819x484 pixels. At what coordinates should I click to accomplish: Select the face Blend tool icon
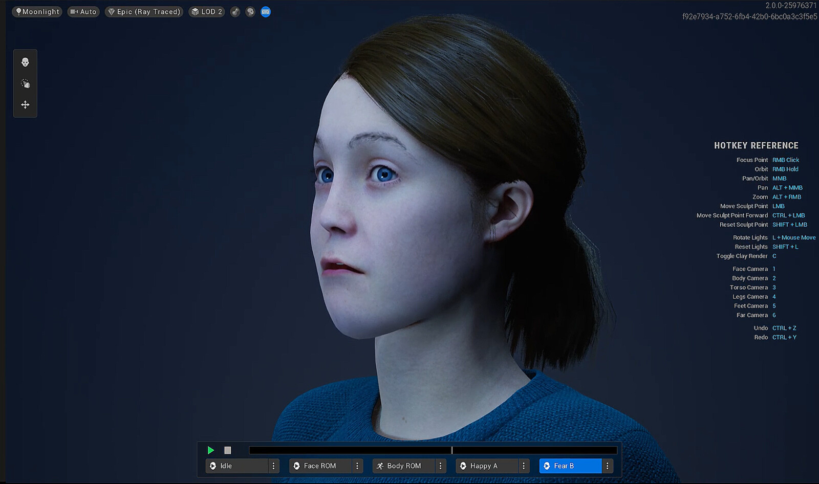tap(25, 62)
